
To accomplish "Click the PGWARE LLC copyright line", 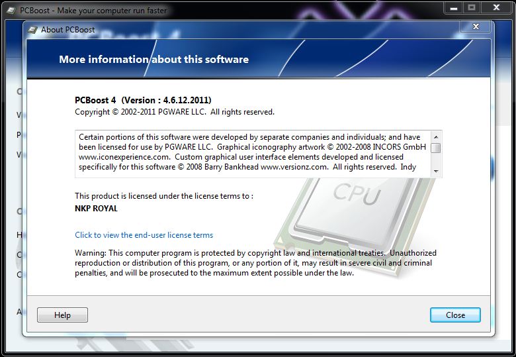I will 175,112.
